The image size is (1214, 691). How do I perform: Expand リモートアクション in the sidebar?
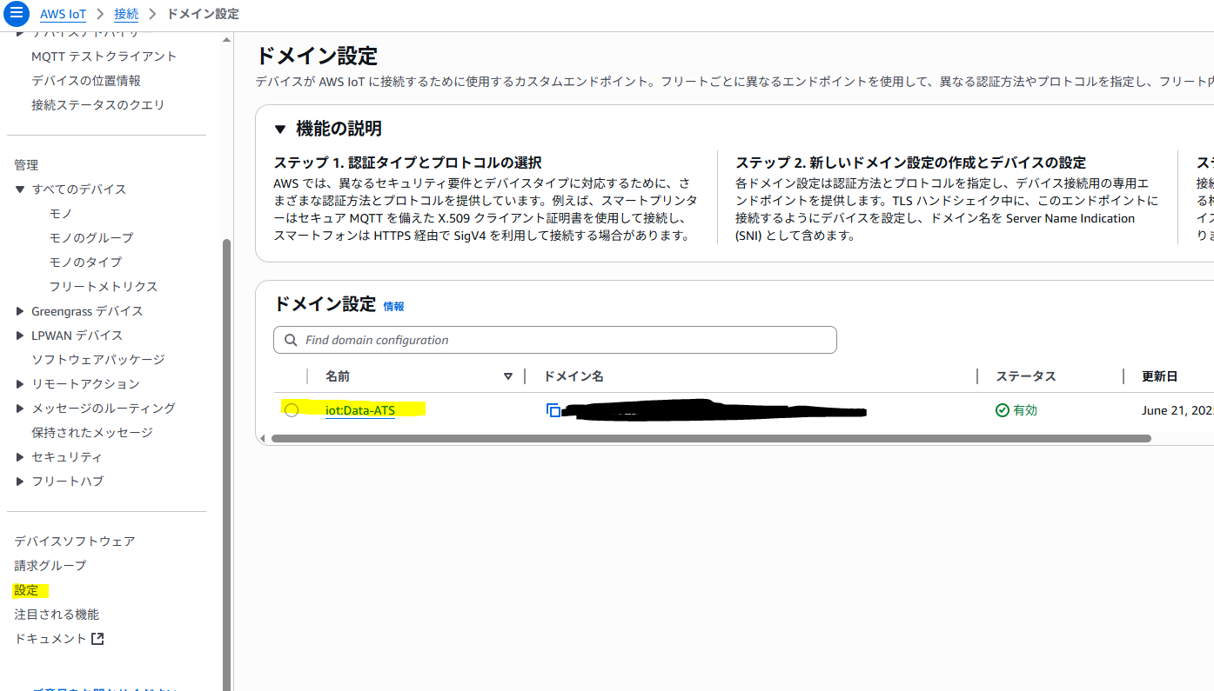click(x=20, y=384)
